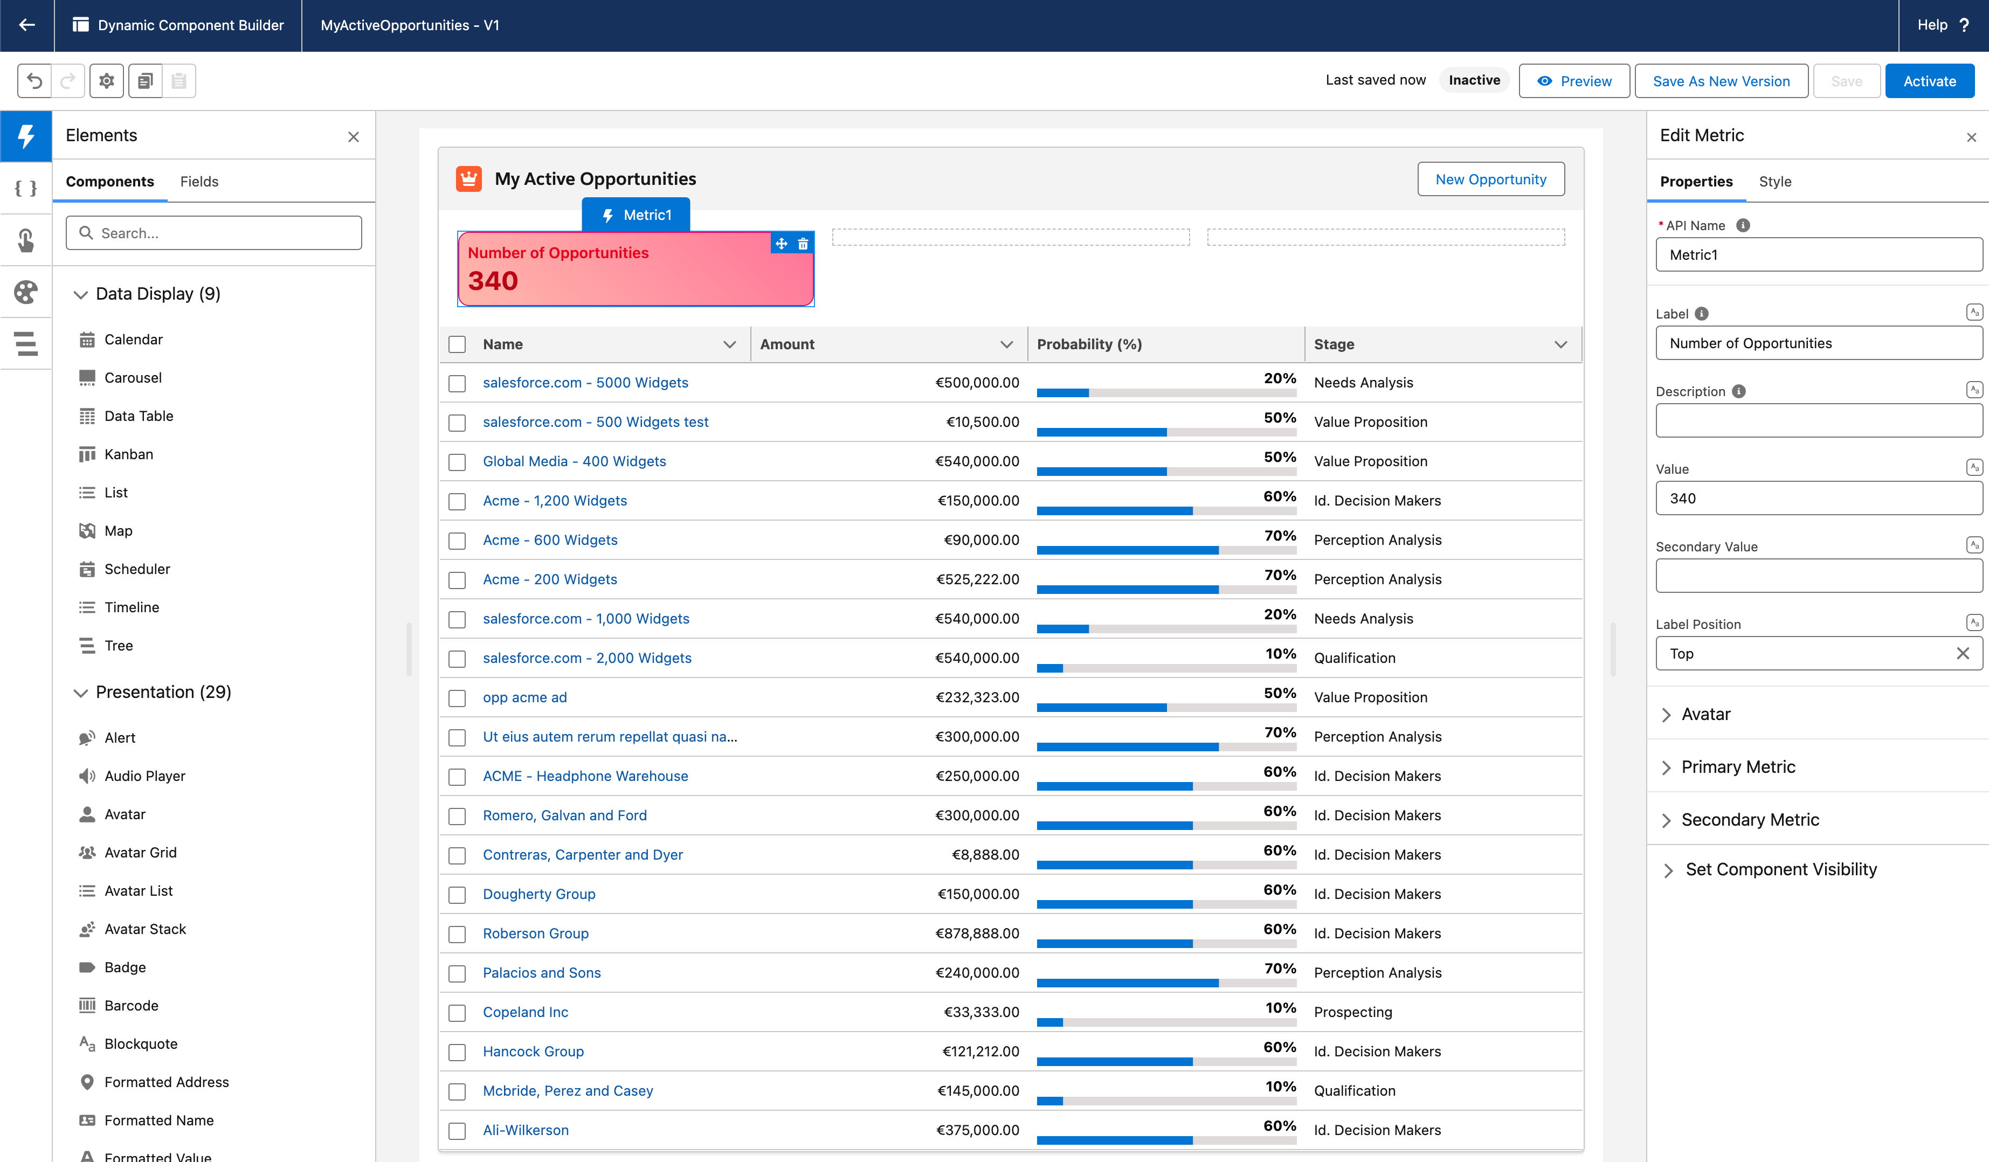Check the box for Global Media - 400 Widgets
Viewport: 1989px width, 1162px height.
tap(457, 462)
